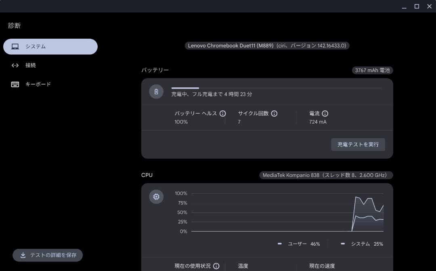The image size is (436, 271).
Task: Open the サイクル回数 info icon
Action: coord(274,114)
